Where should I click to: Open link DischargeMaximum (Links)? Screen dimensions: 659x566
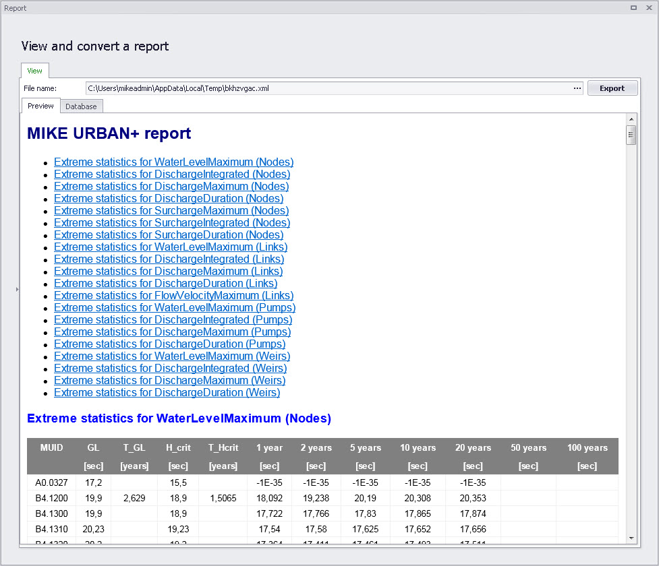pos(168,272)
